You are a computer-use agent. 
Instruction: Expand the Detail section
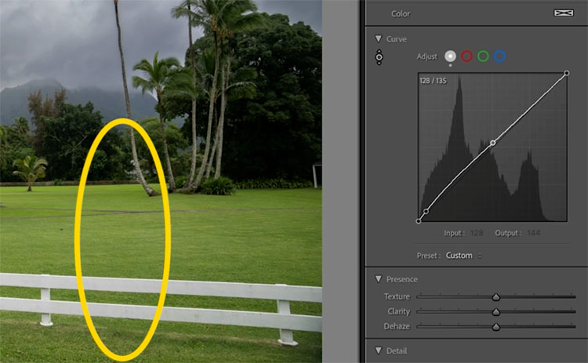click(x=378, y=350)
